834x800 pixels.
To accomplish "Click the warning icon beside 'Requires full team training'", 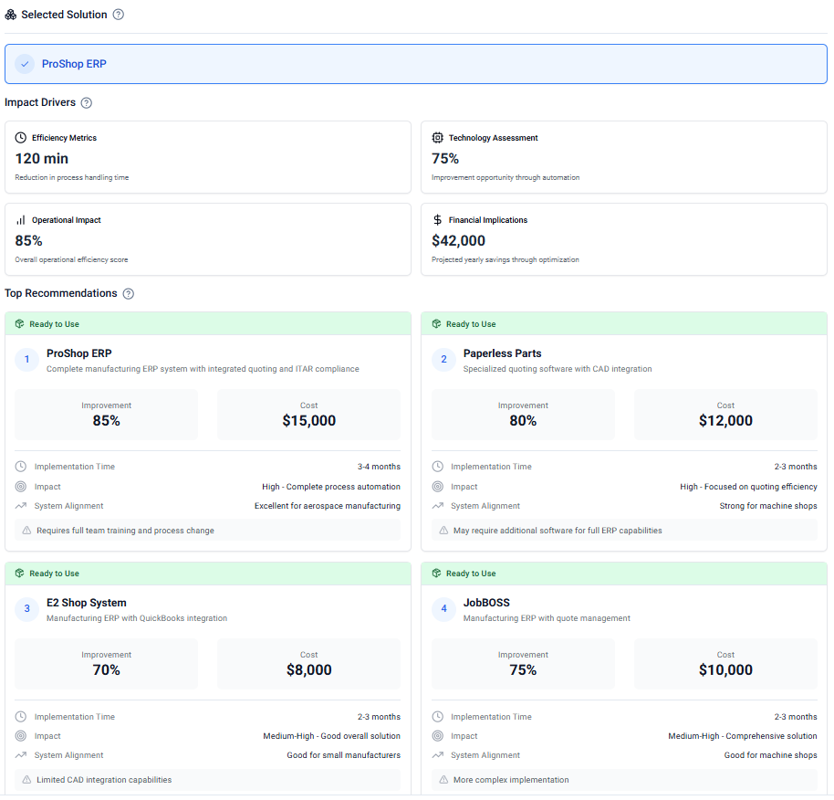I will (26, 531).
